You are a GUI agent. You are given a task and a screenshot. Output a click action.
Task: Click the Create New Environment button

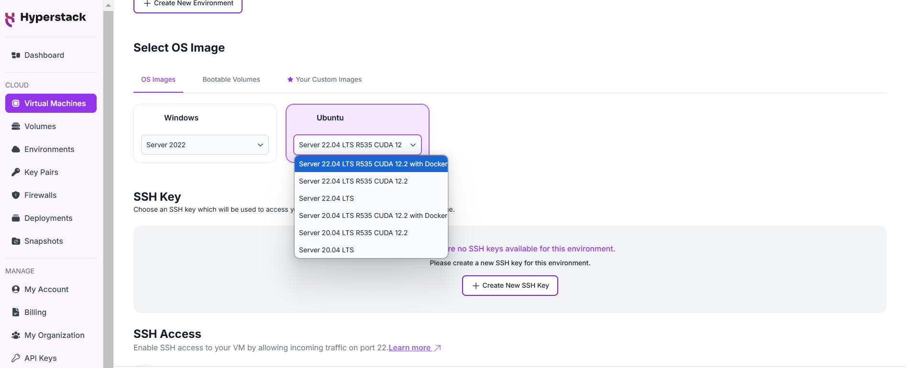188,4
